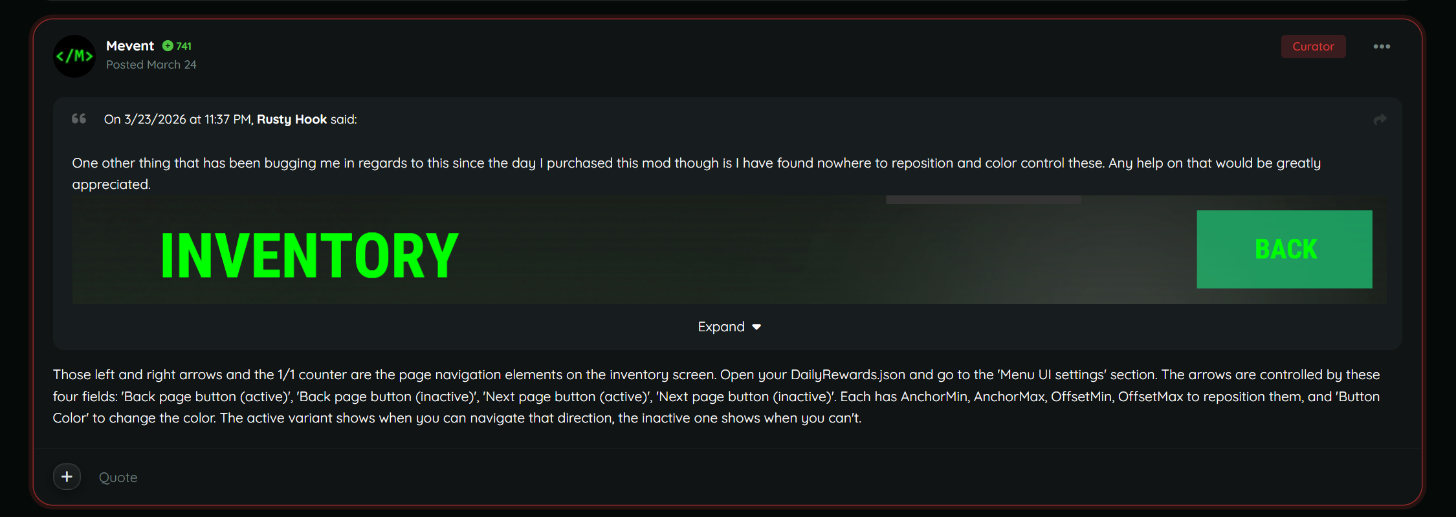Click the 741 reputation count
Screen dimensions: 1456x517
(x=184, y=46)
